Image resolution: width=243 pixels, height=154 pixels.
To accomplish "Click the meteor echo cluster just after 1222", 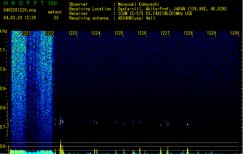I will (x=61, y=122).
